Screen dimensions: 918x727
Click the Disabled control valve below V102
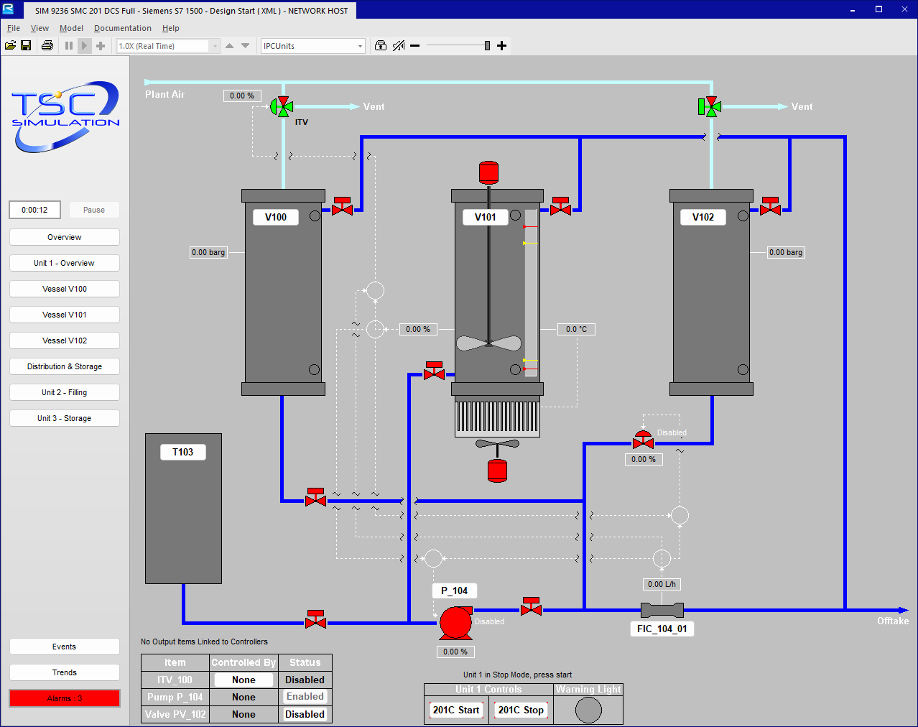click(x=643, y=440)
